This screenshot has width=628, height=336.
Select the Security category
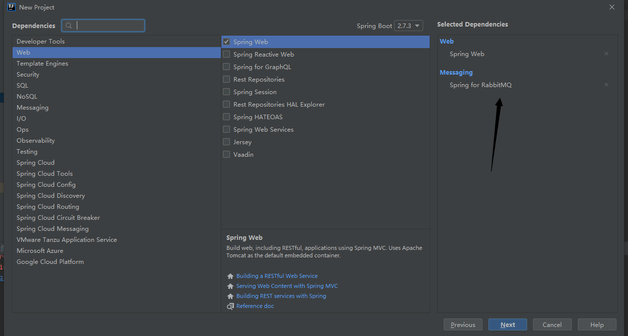(x=116, y=74)
